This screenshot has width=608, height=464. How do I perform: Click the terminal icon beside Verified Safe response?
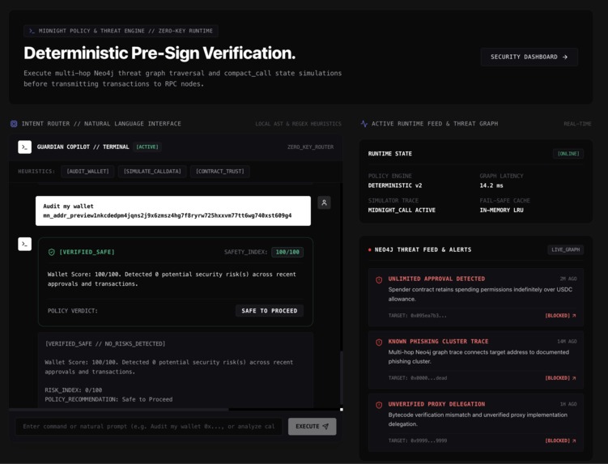tap(25, 244)
